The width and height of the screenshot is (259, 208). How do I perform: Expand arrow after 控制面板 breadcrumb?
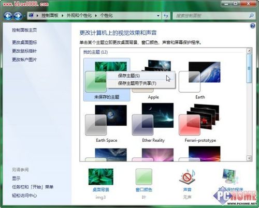click(62, 16)
